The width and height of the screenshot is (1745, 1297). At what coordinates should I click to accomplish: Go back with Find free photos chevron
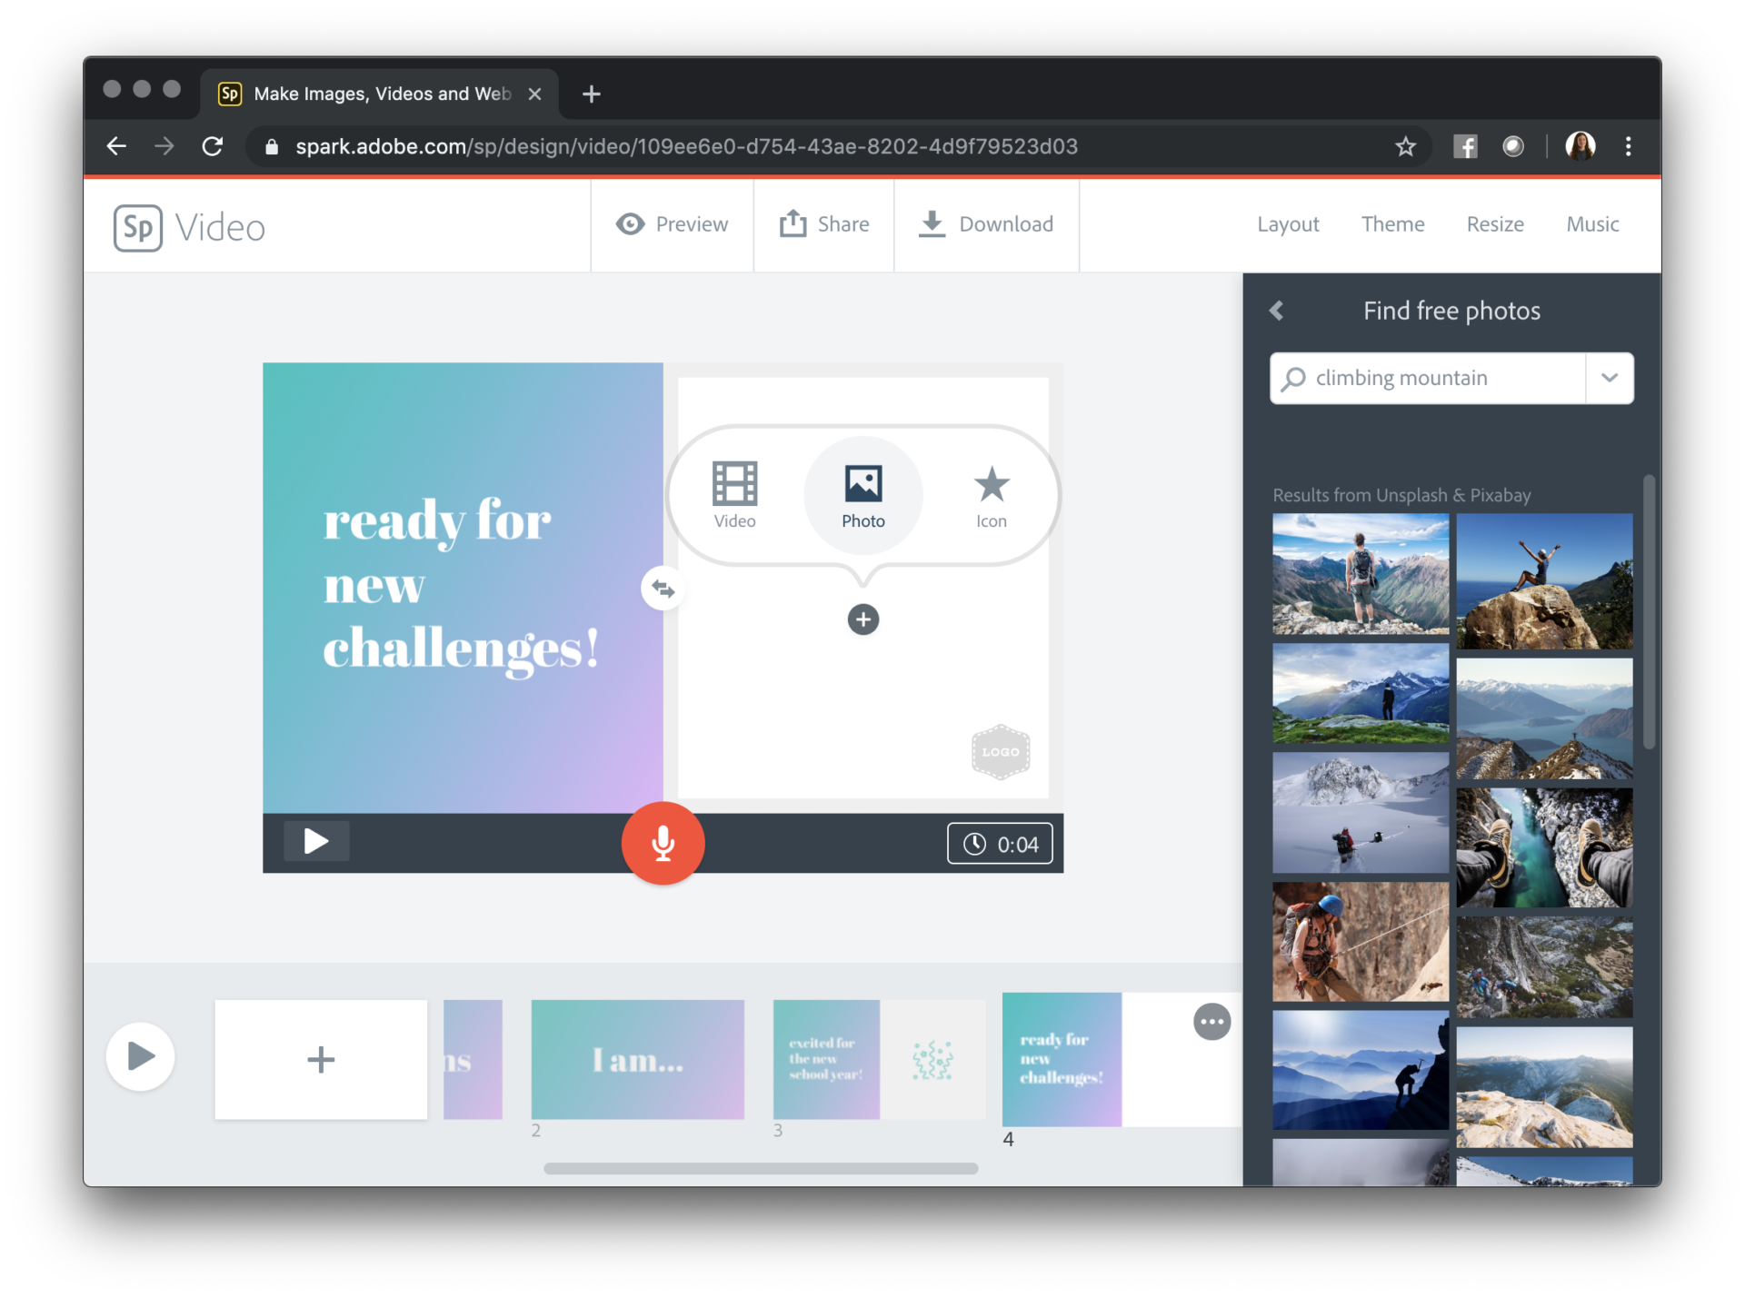(1277, 311)
